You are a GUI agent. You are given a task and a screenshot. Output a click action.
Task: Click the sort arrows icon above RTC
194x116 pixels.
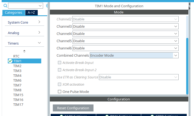click(24, 51)
